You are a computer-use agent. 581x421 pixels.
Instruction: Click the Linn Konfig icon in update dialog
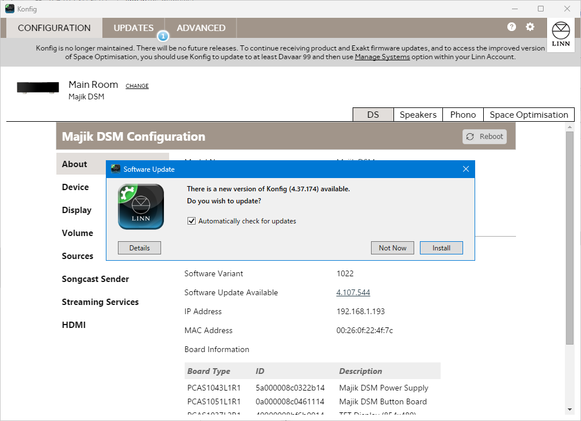[x=141, y=207]
